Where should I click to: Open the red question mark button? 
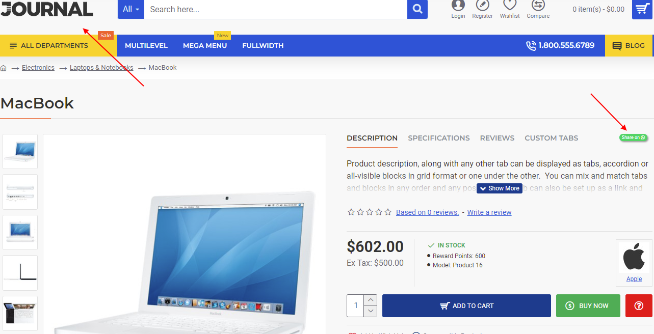pos(639,305)
